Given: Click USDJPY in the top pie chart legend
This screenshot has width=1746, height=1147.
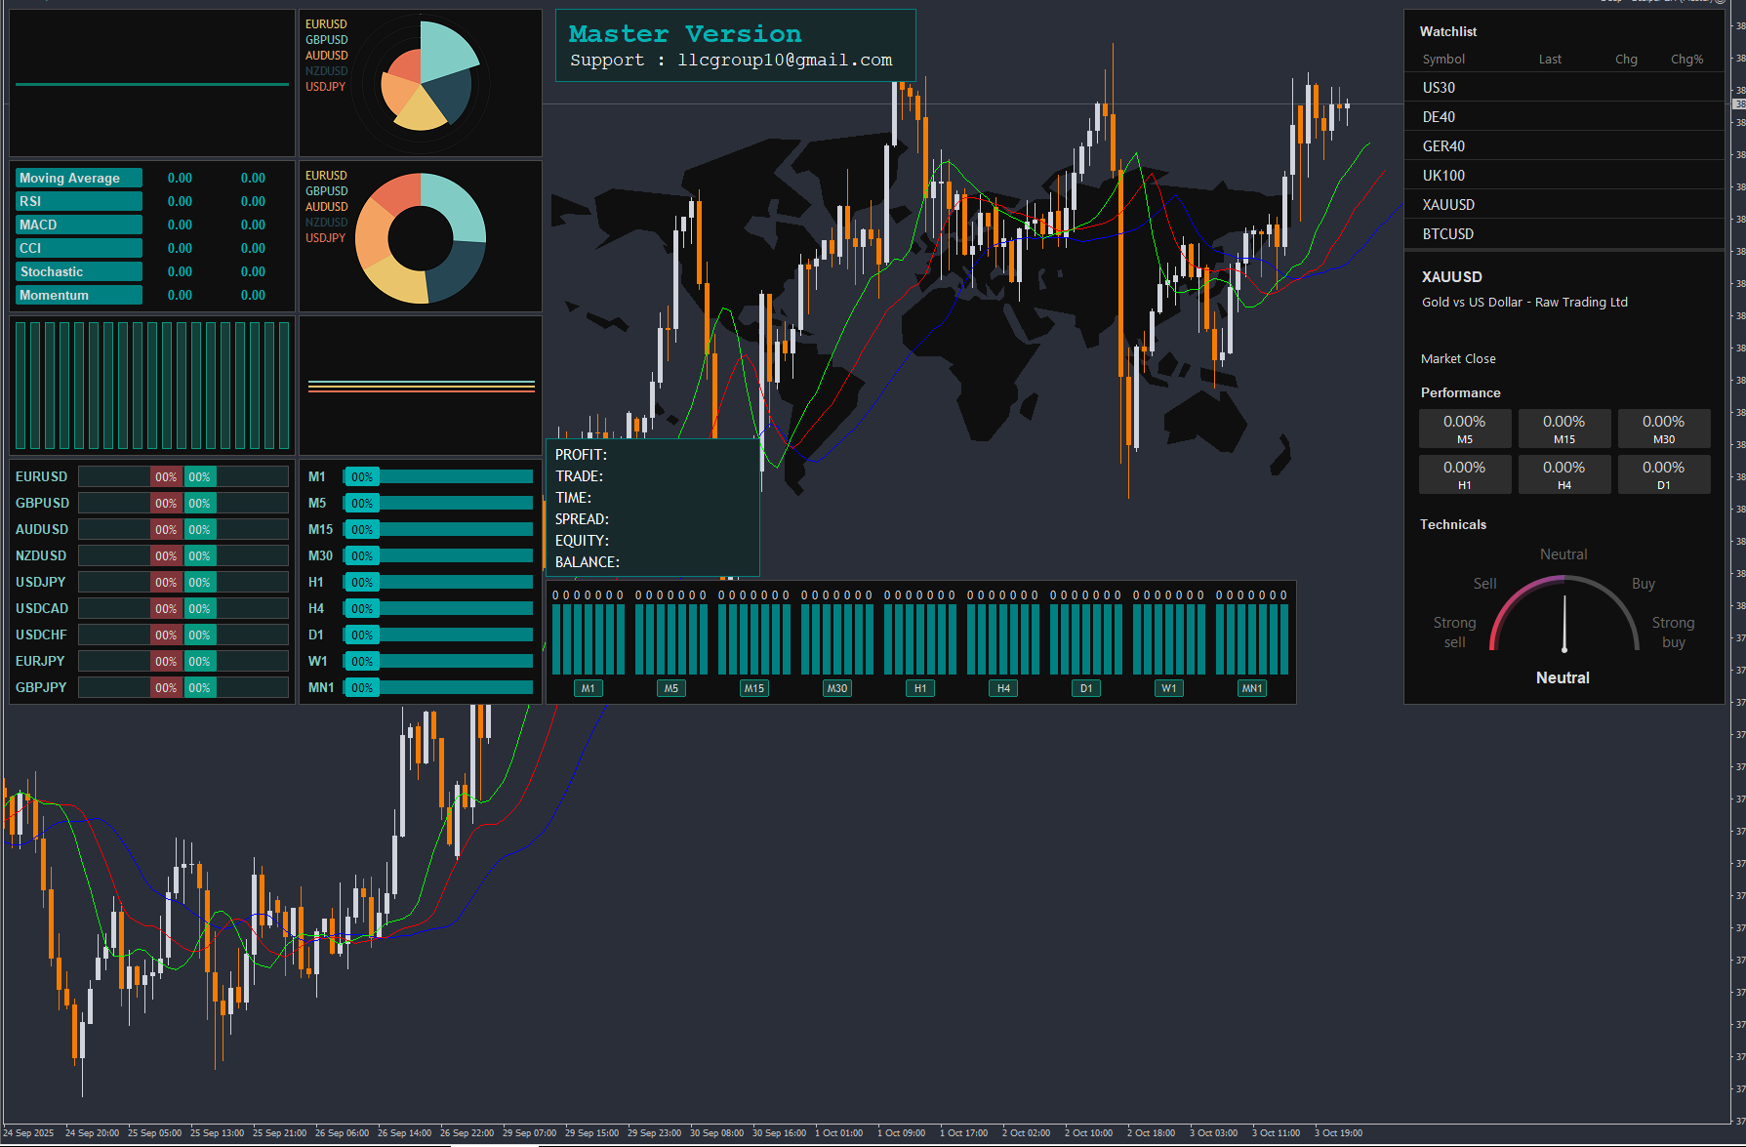Looking at the screenshot, I should coord(325,87).
